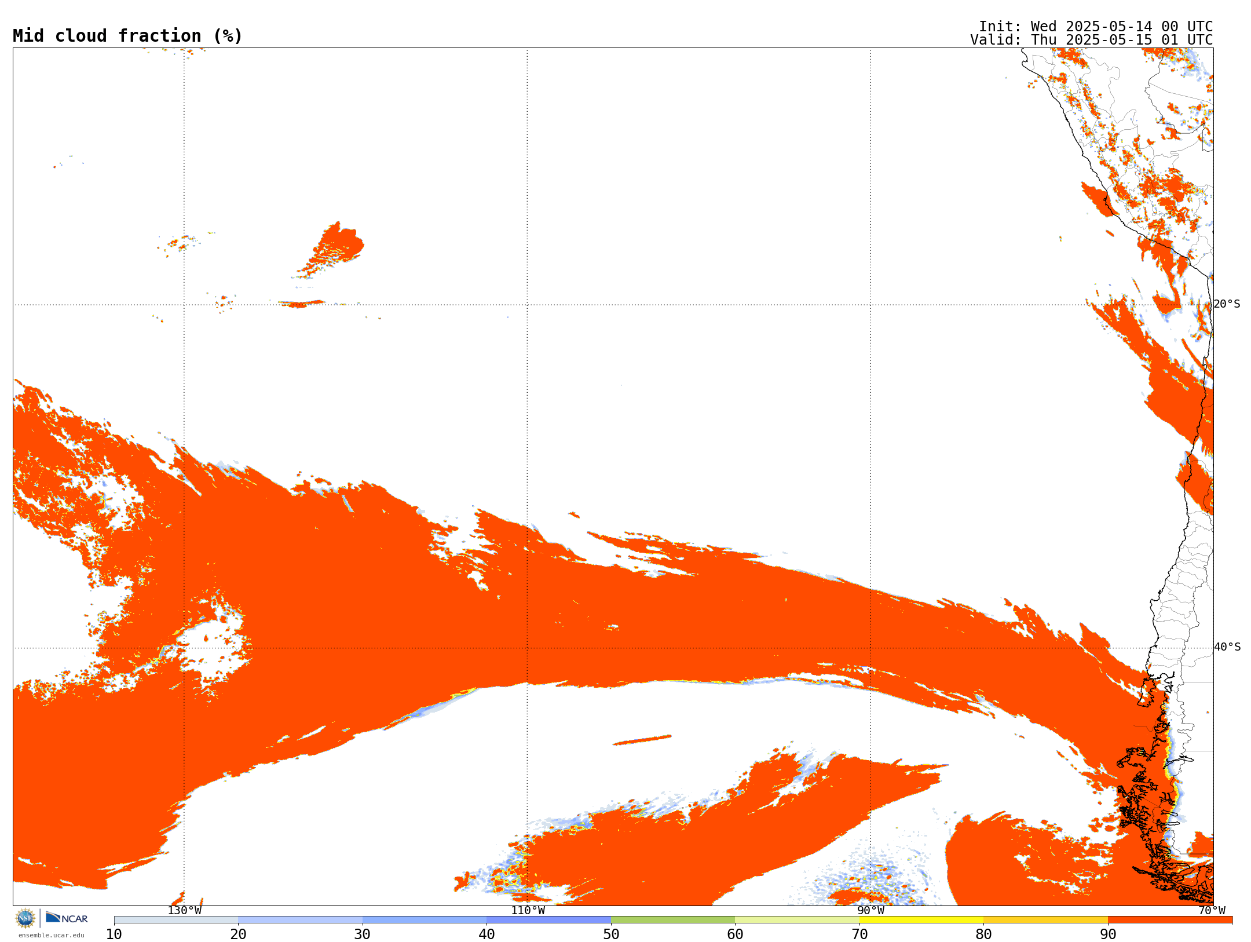The width and height of the screenshot is (1251, 942).
Task: Click the 70°W longitude label
Action: pyautogui.click(x=1212, y=911)
